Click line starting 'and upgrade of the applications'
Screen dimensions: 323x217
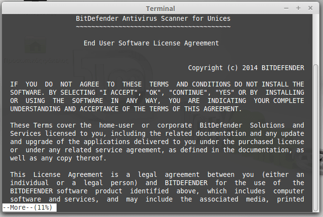point(157,142)
